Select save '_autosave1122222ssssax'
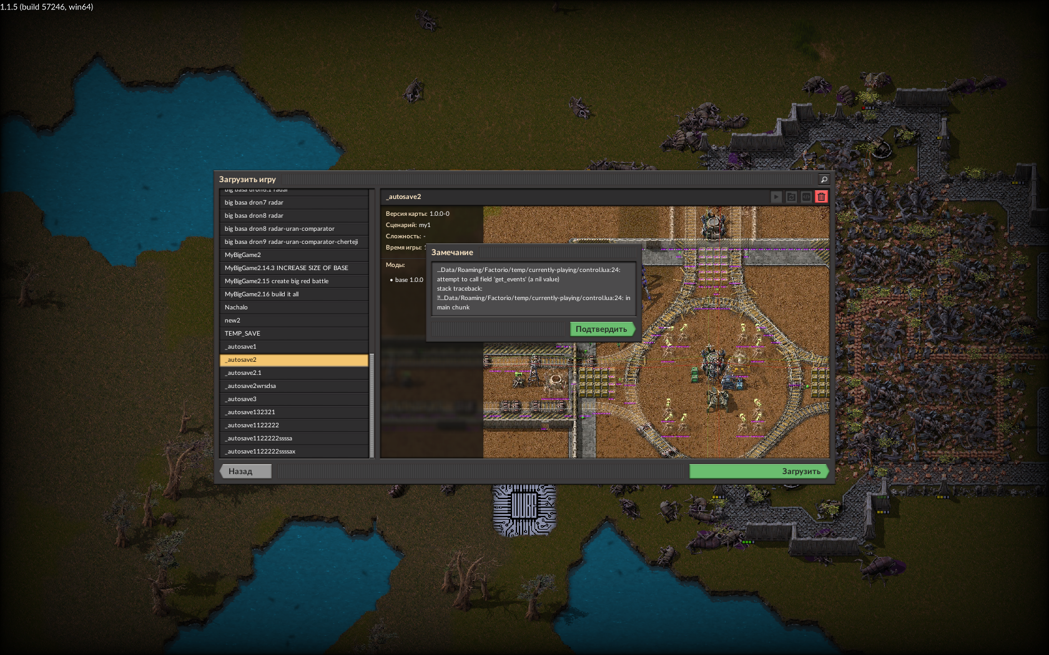The width and height of the screenshot is (1049, 655). [294, 452]
